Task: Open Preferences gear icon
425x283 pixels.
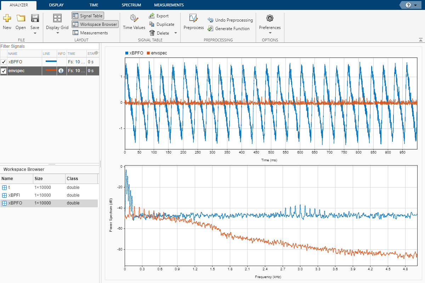Action: coord(270,18)
